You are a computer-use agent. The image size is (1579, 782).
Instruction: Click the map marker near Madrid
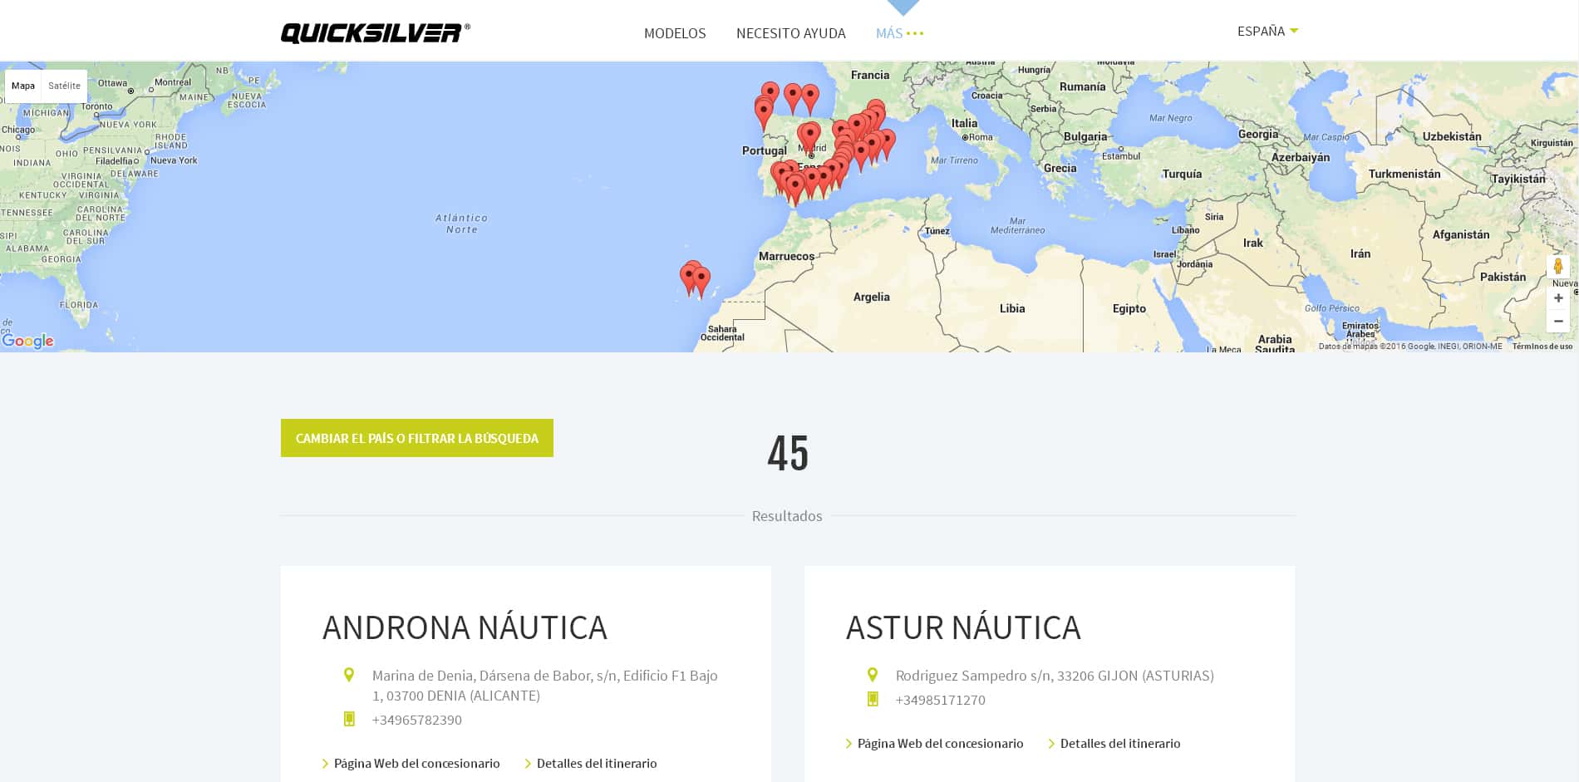[x=809, y=135]
